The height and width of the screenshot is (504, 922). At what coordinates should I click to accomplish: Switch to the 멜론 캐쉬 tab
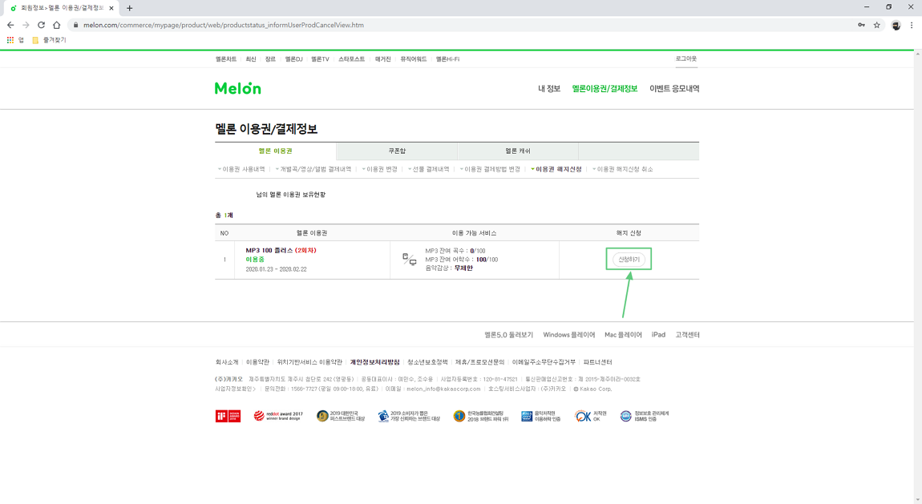pos(518,151)
